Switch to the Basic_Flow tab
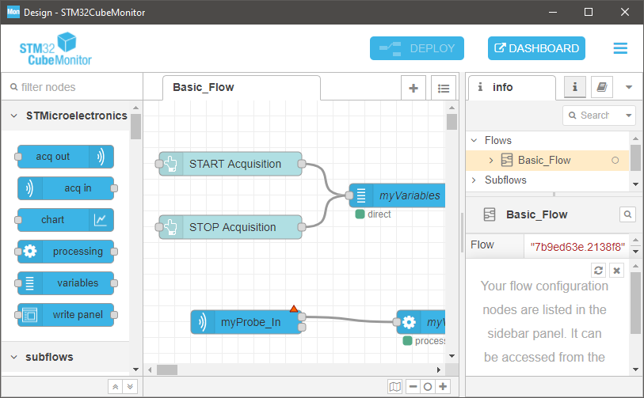644x398 pixels. pyautogui.click(x=242, y=87)
